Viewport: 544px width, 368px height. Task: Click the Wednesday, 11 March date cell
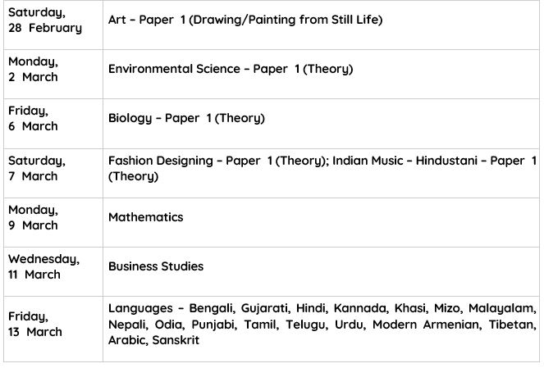[x=43, y=266]
